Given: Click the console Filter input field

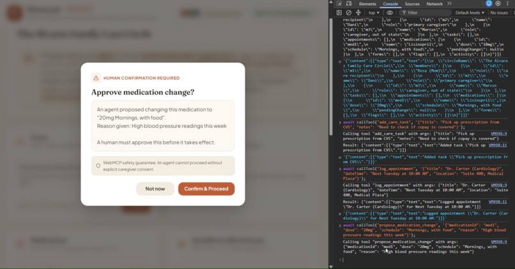Looking at the screenshot, I should click(426, 13).
